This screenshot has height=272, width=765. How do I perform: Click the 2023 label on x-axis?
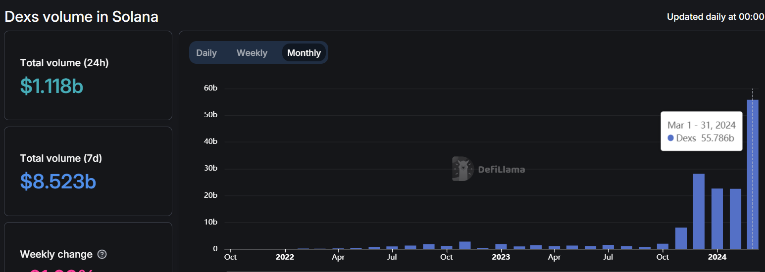(x=501, y=257)
